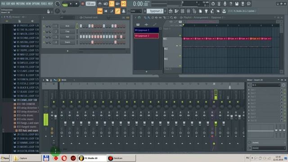Add new channel with plus button
Image resolution: width=288 pixels, height=162 pixels.
[x=67, y=51]
